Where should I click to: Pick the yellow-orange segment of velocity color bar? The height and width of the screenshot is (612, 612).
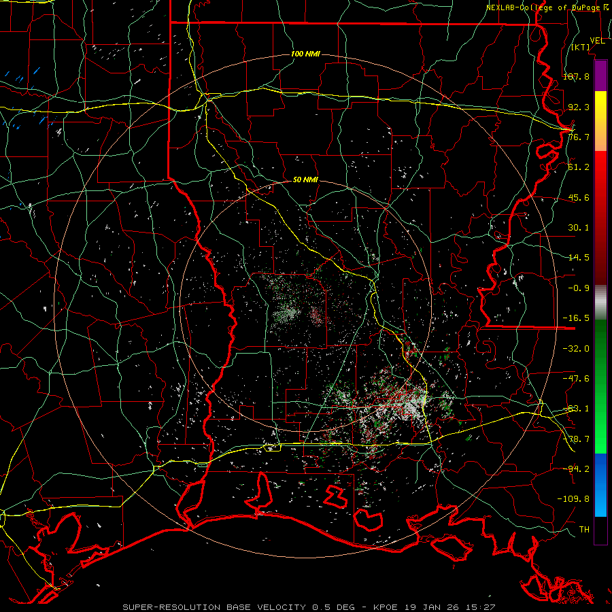(600, 121)
